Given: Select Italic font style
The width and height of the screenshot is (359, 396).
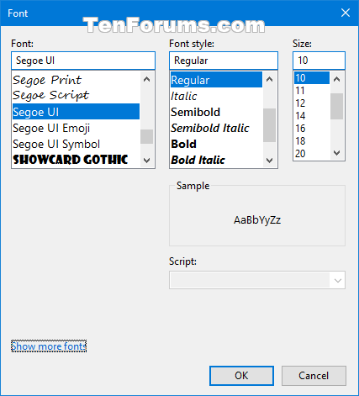Looking at the screenshot, I should point(216,96).
